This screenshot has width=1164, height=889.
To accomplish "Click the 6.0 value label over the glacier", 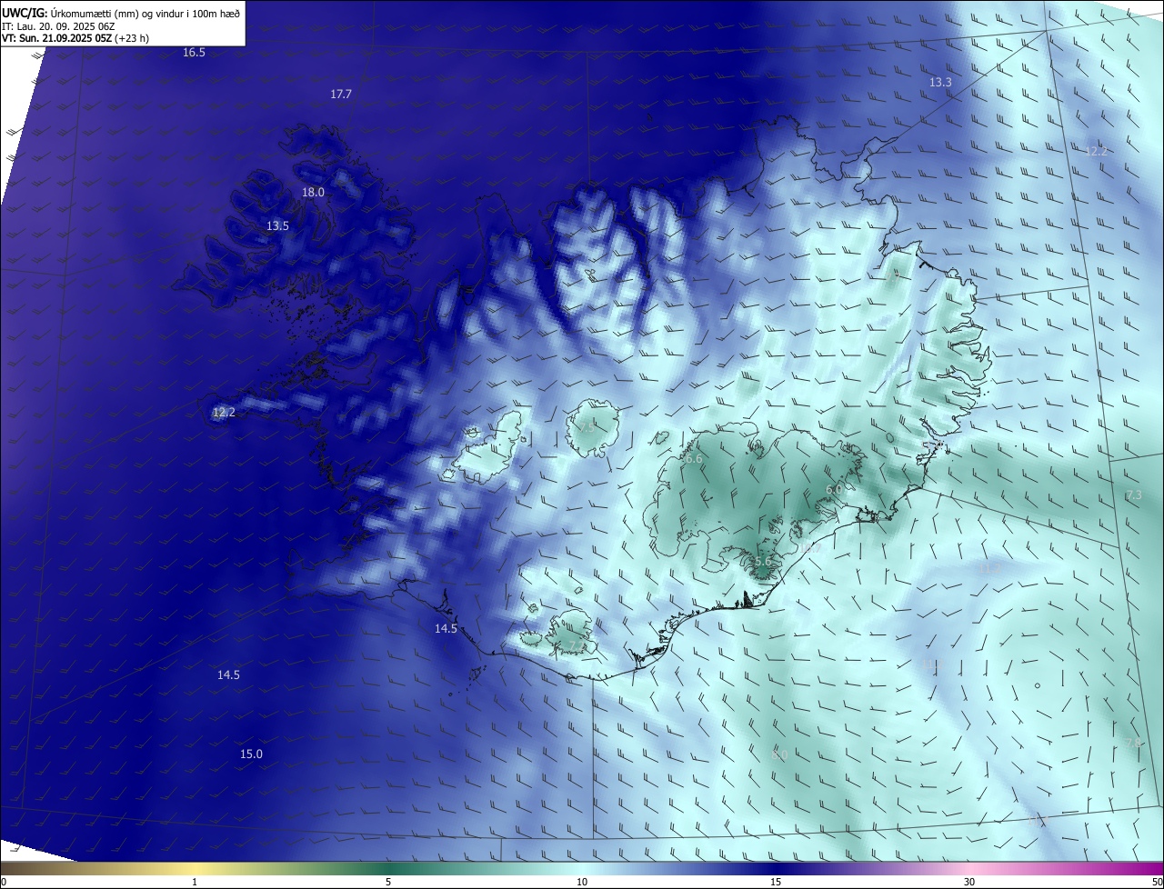I will click(x=833, y=490).
